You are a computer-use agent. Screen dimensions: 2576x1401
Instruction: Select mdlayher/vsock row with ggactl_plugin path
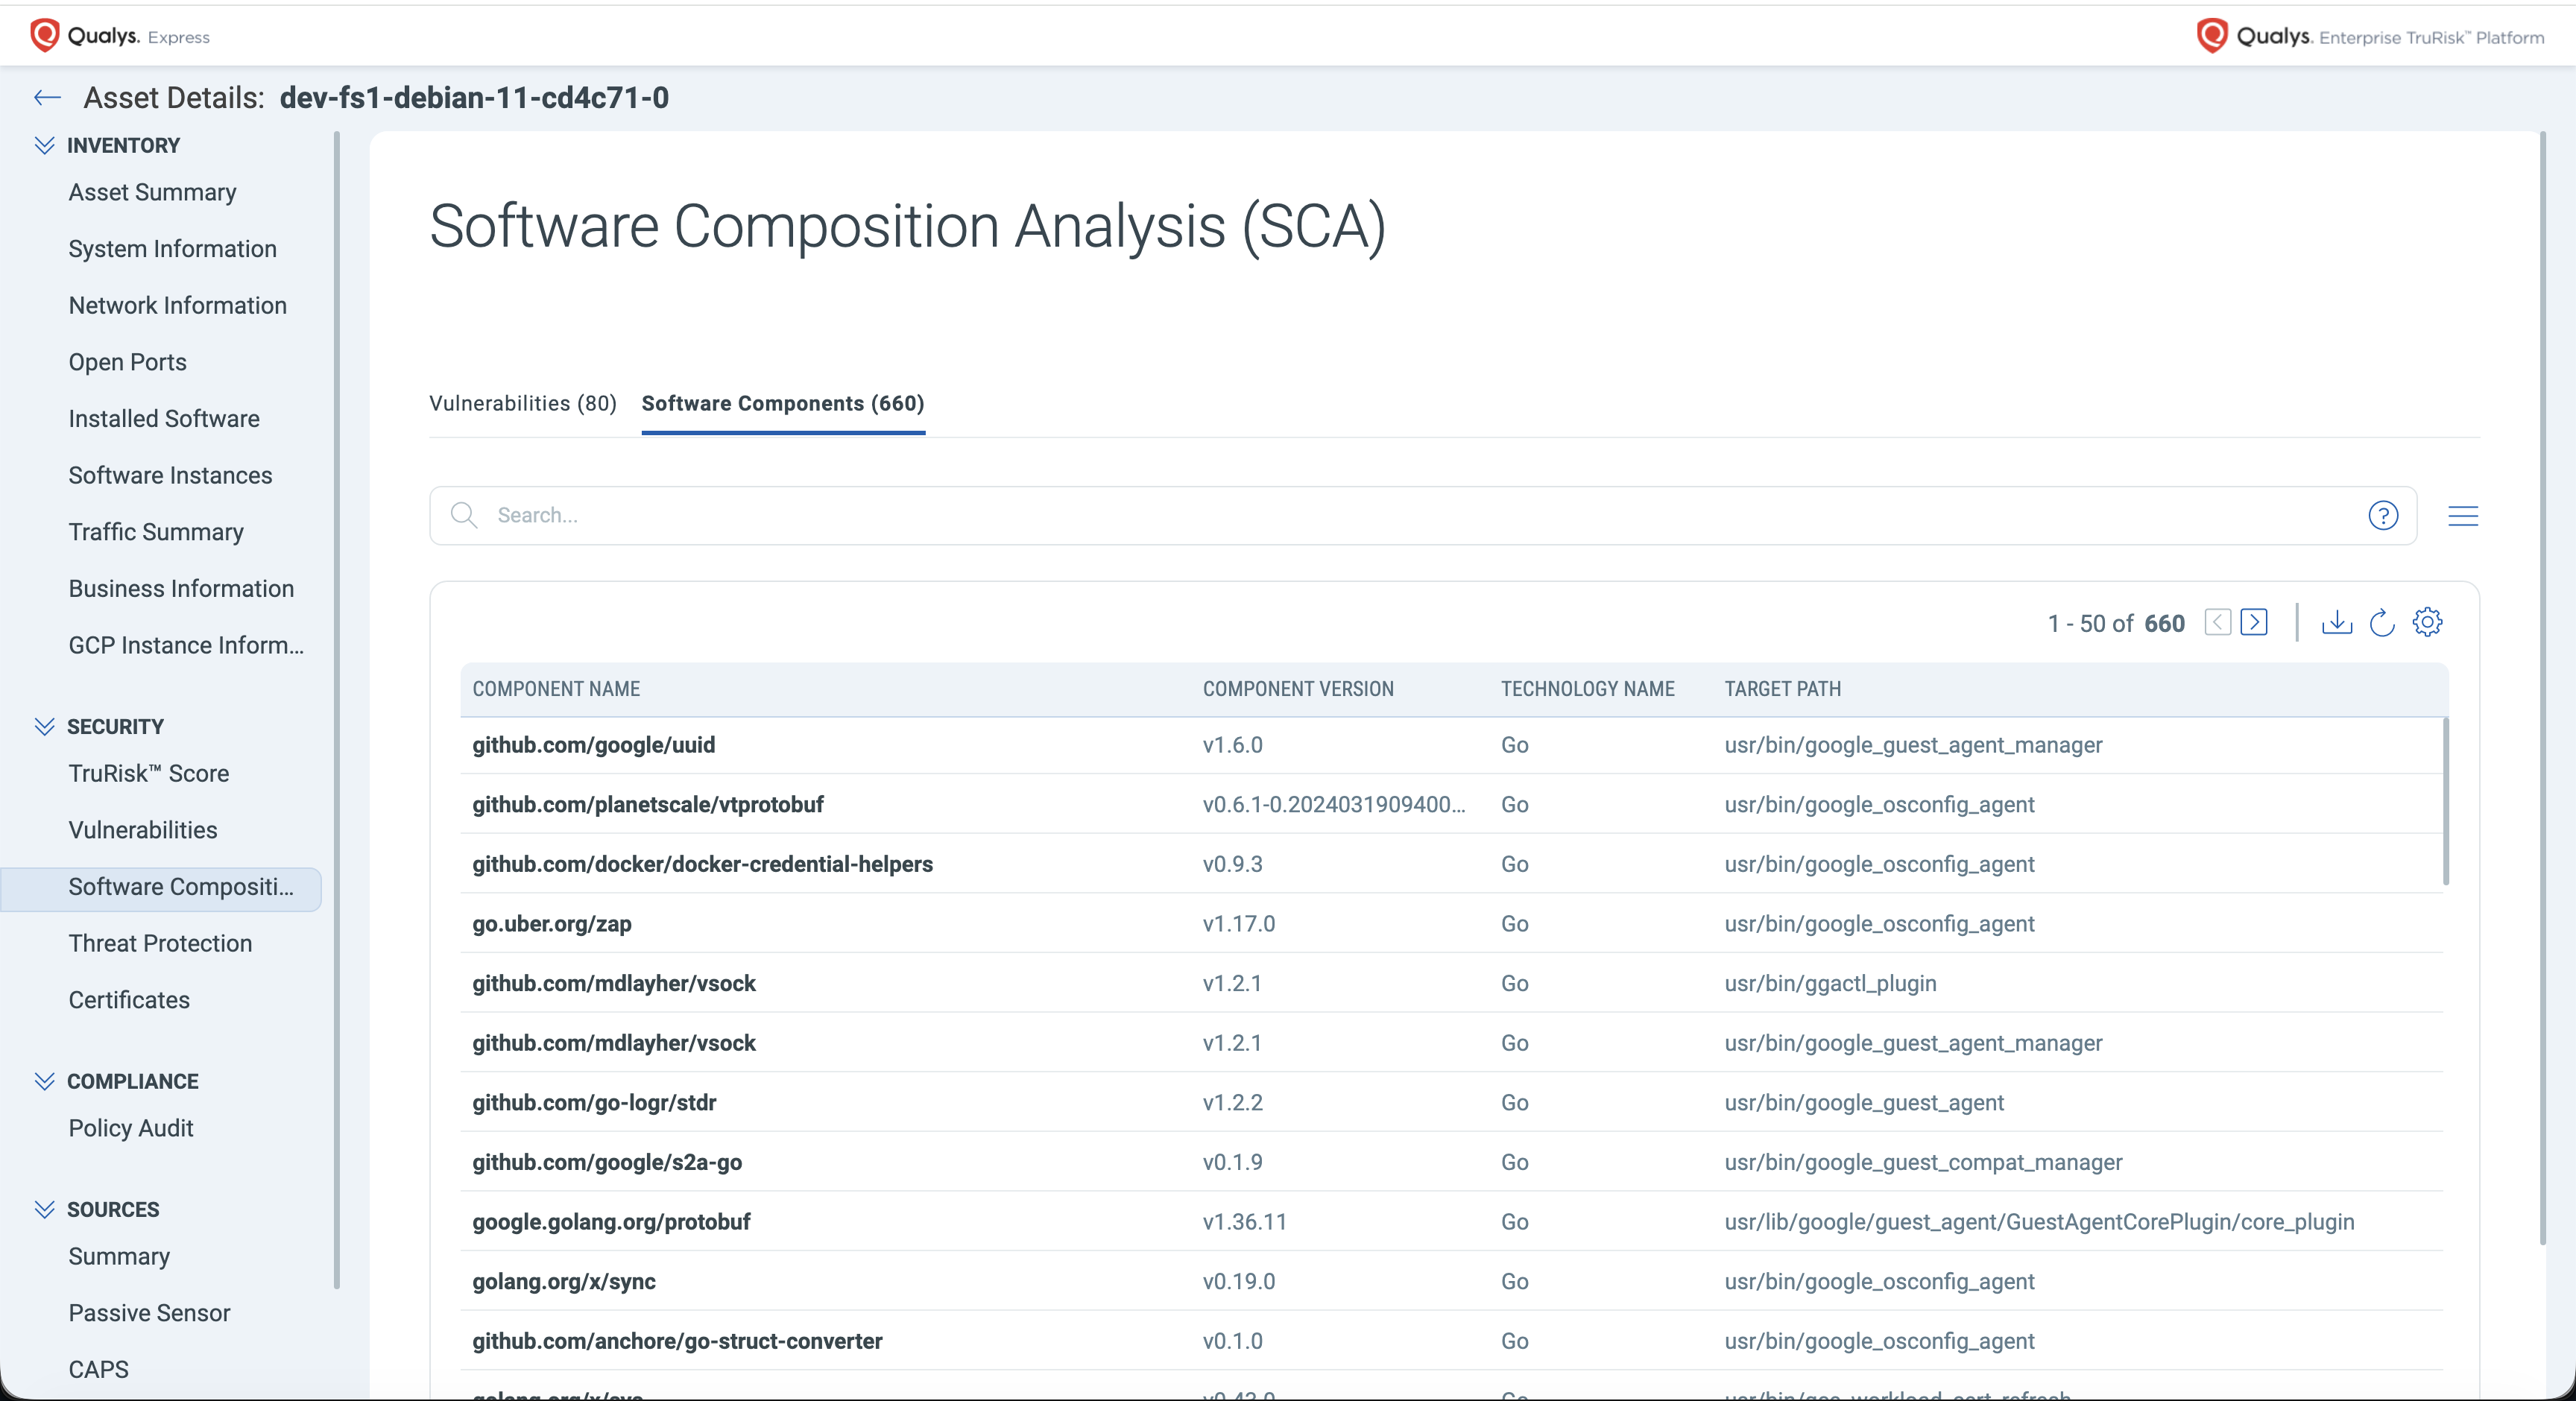[x=1451, y=983]
